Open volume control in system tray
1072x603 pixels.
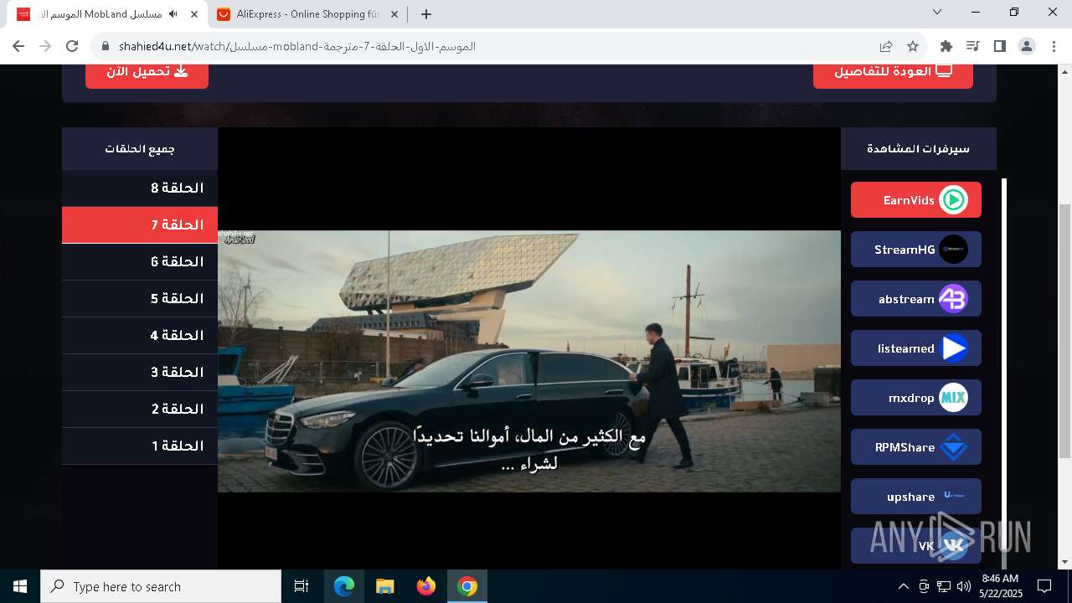964,586
